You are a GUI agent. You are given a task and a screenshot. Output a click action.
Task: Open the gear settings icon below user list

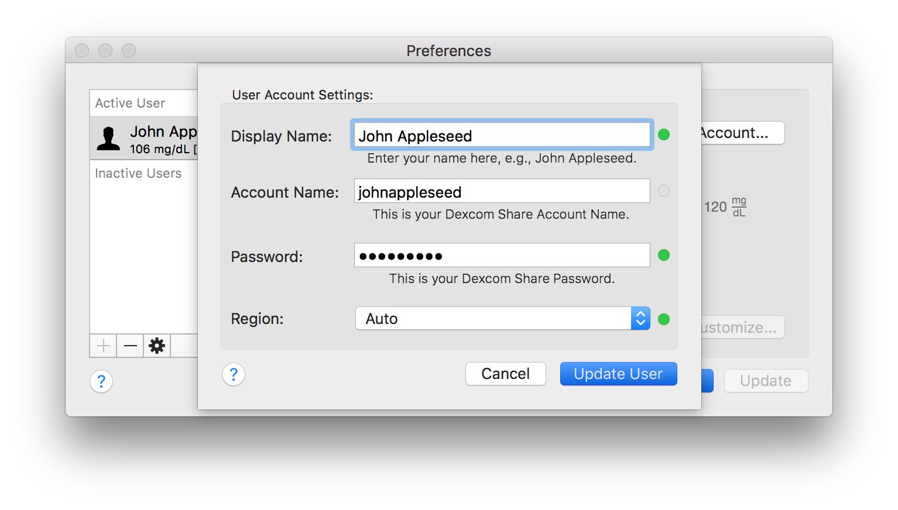[157, 346]
